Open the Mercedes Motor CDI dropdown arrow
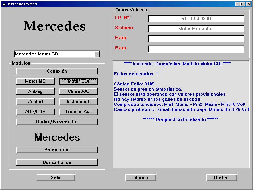The image size is (253, 190). 97,54
